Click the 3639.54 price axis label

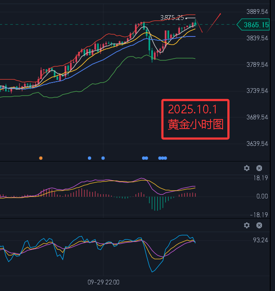coord(256,144)
